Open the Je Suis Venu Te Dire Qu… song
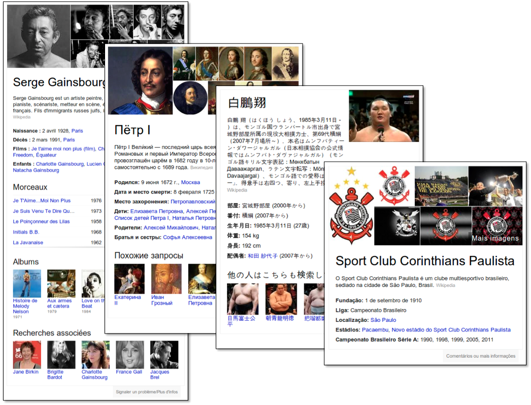 click(x=44, y=211)
